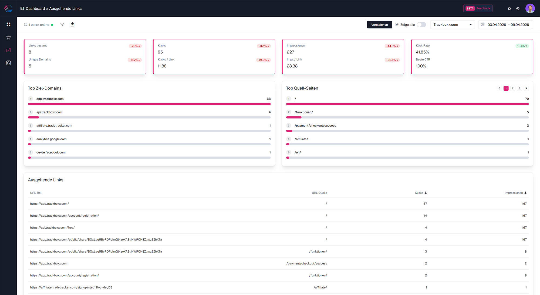Click the outgoing links laptop icon in sidebar

tap(8, 50)
